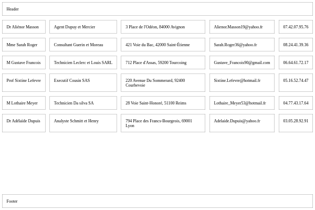Screen dimensions: 315x210
Task: Click email Gustave_Francois90@gmail.com
Action: coord(241,62)
